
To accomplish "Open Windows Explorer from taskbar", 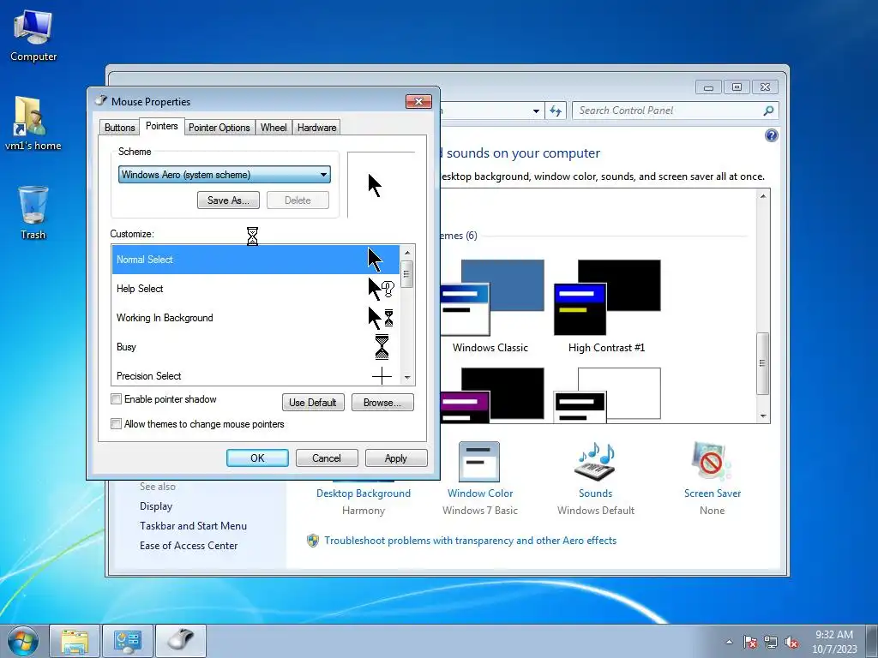I will pos(75,641).
